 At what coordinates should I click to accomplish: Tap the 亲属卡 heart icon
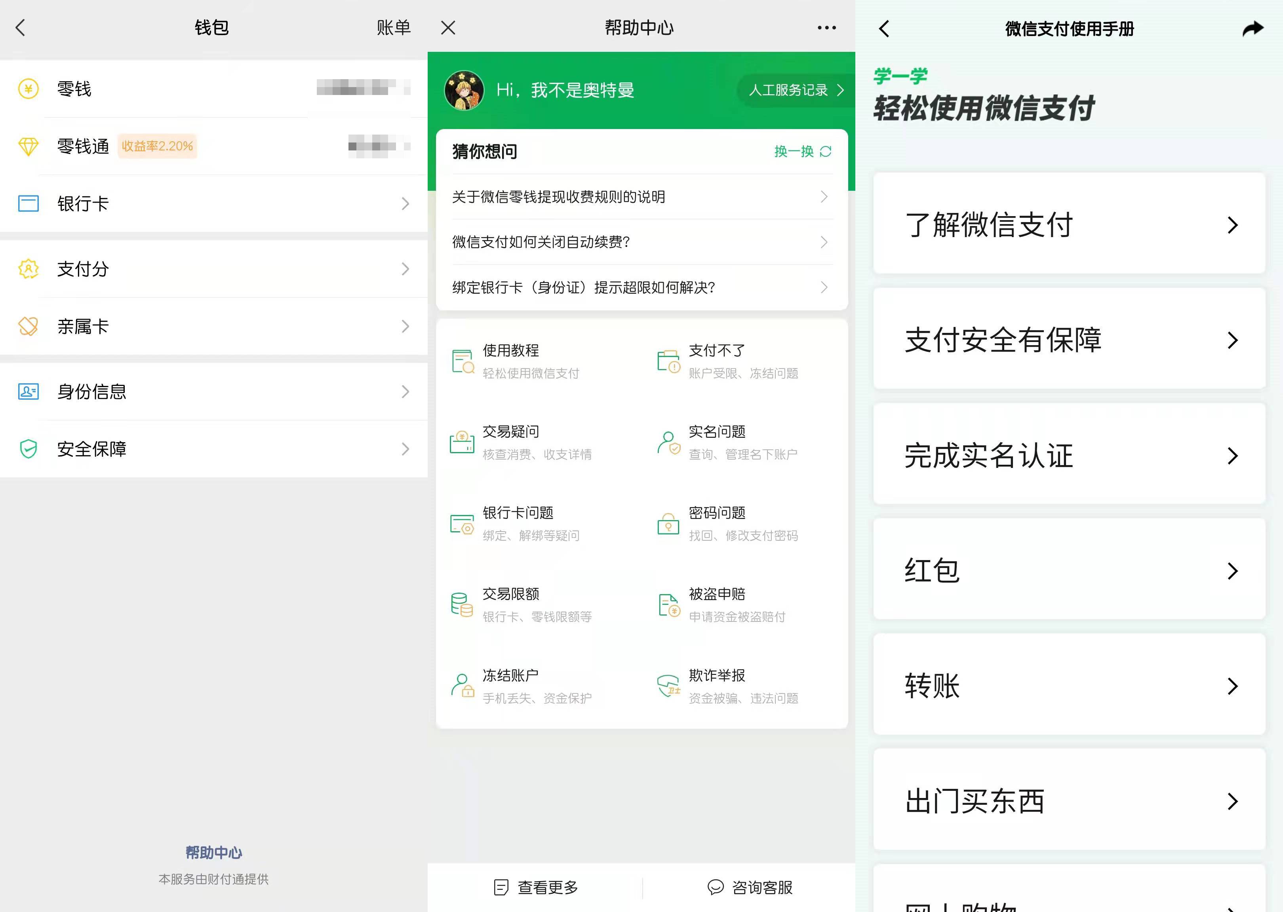(28, 326)
